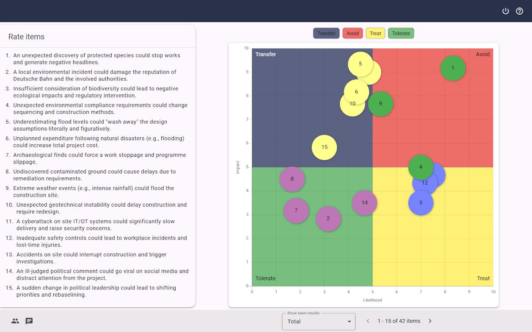The image size is (532, 332).
Task: Select purple bubble 7
Action: coord(296,210)
